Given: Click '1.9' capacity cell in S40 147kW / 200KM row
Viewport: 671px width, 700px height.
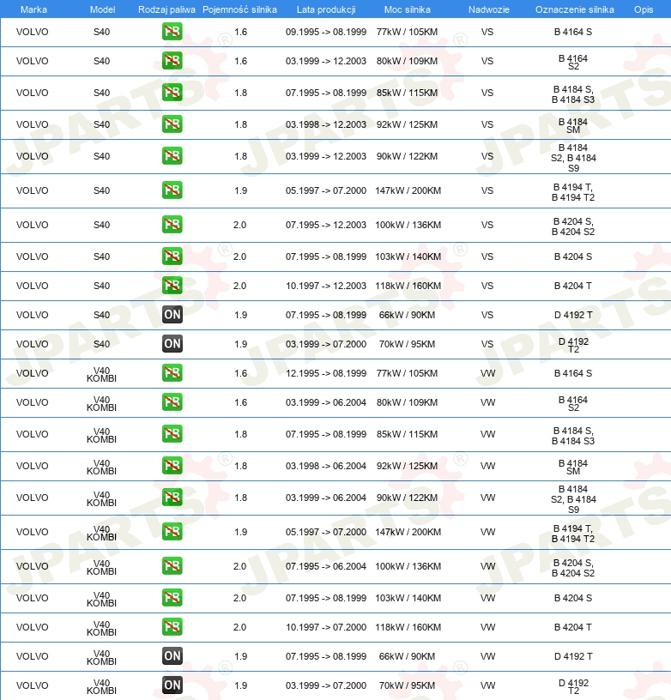Looking at the screenshot, I should point(240,190).
